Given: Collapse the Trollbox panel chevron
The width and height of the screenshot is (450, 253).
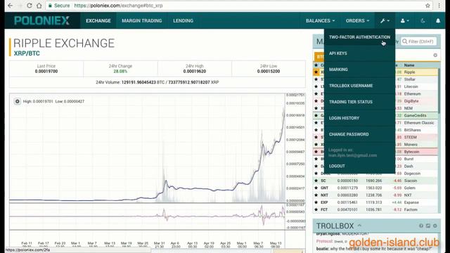Looking at the screenshot, I should [x=359, y=226].
